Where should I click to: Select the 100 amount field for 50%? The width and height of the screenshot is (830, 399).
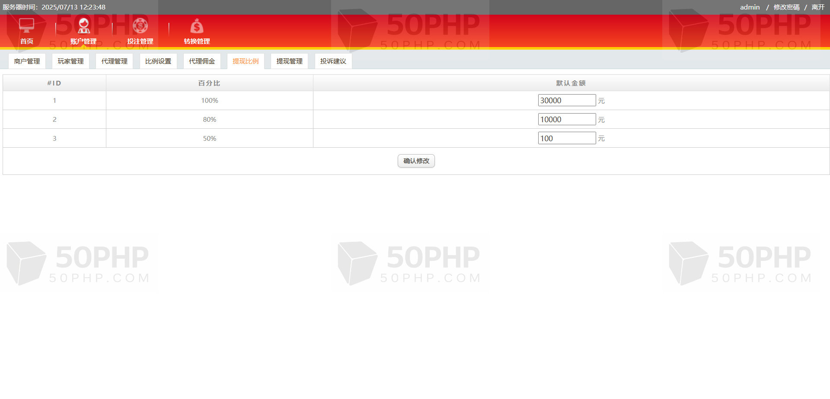pyautogui.click(x=567, y=139)
